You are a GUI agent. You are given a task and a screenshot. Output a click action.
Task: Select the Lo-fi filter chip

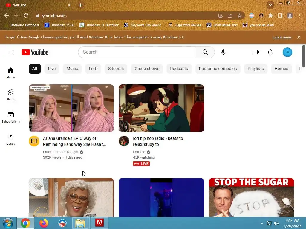[x=93, y=69]
